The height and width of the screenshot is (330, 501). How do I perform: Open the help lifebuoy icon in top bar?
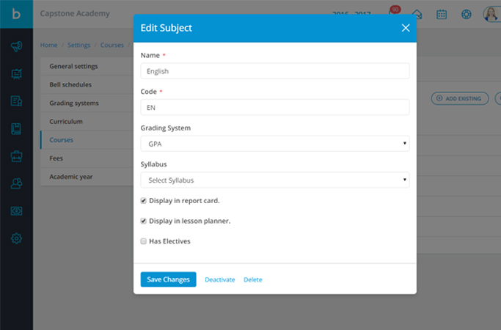[467, 15]
